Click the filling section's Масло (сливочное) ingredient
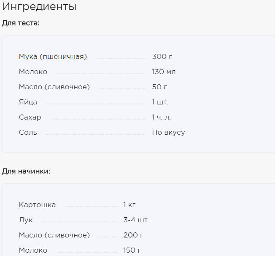This screenshot has width=275, height=256. pyautogui.click(x=54, y=235)
